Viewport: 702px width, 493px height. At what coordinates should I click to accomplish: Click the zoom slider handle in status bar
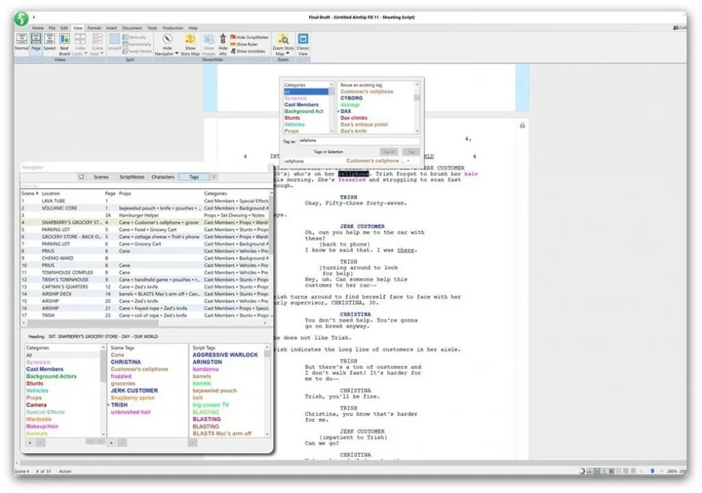(653, 471)
